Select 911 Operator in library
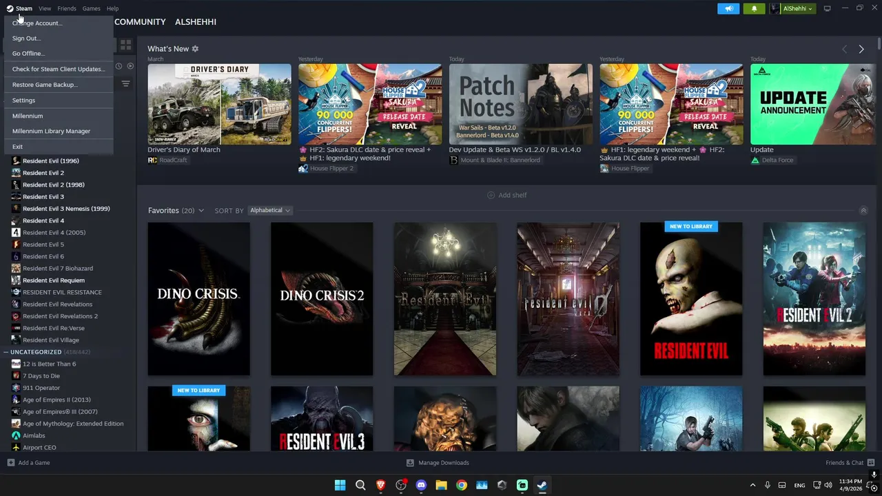 [x=41, y=388]
